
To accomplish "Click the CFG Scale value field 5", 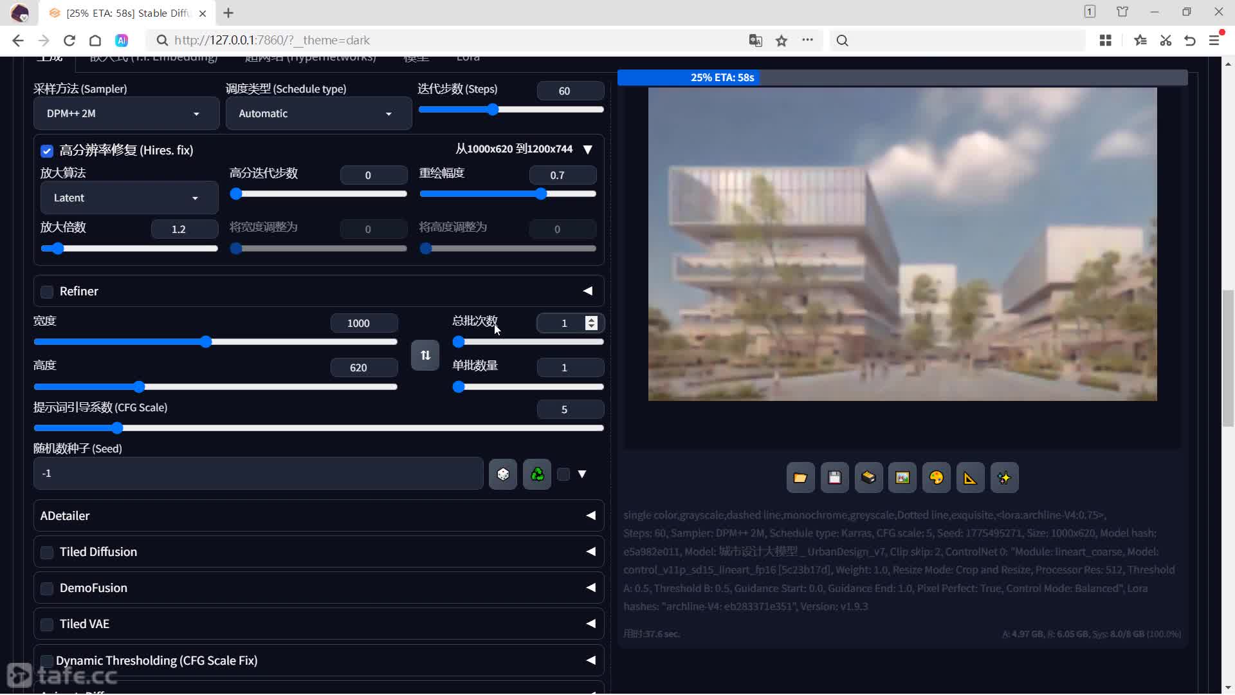I will click(571, 409).
